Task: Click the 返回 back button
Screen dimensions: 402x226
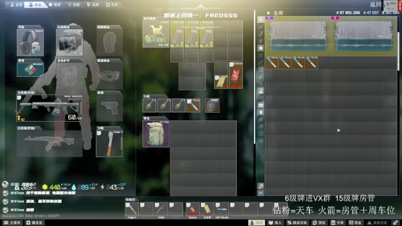Action: tap(375, 5)
